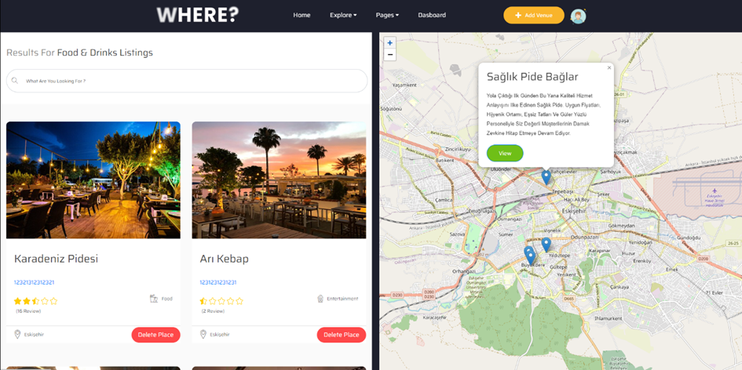Close the Sağlık Pide Bağlar popup
Screen dimensions: 742x370
609,67
